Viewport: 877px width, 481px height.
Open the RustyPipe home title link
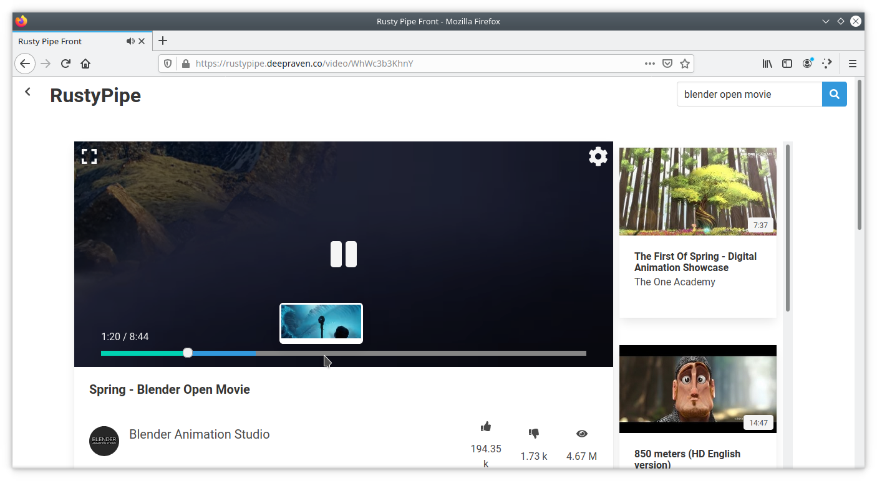pyautogui.click(x=95, y=95)
